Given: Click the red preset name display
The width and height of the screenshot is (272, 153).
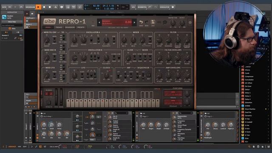Looking at the screenshot, I should click(117, 22).
